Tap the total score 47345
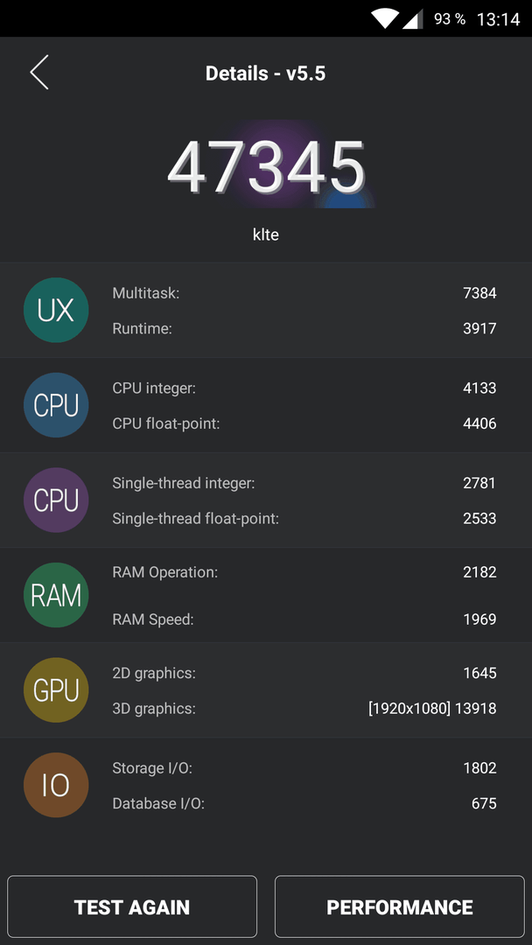This screenshot has width=532, height=945. [266, 168]
